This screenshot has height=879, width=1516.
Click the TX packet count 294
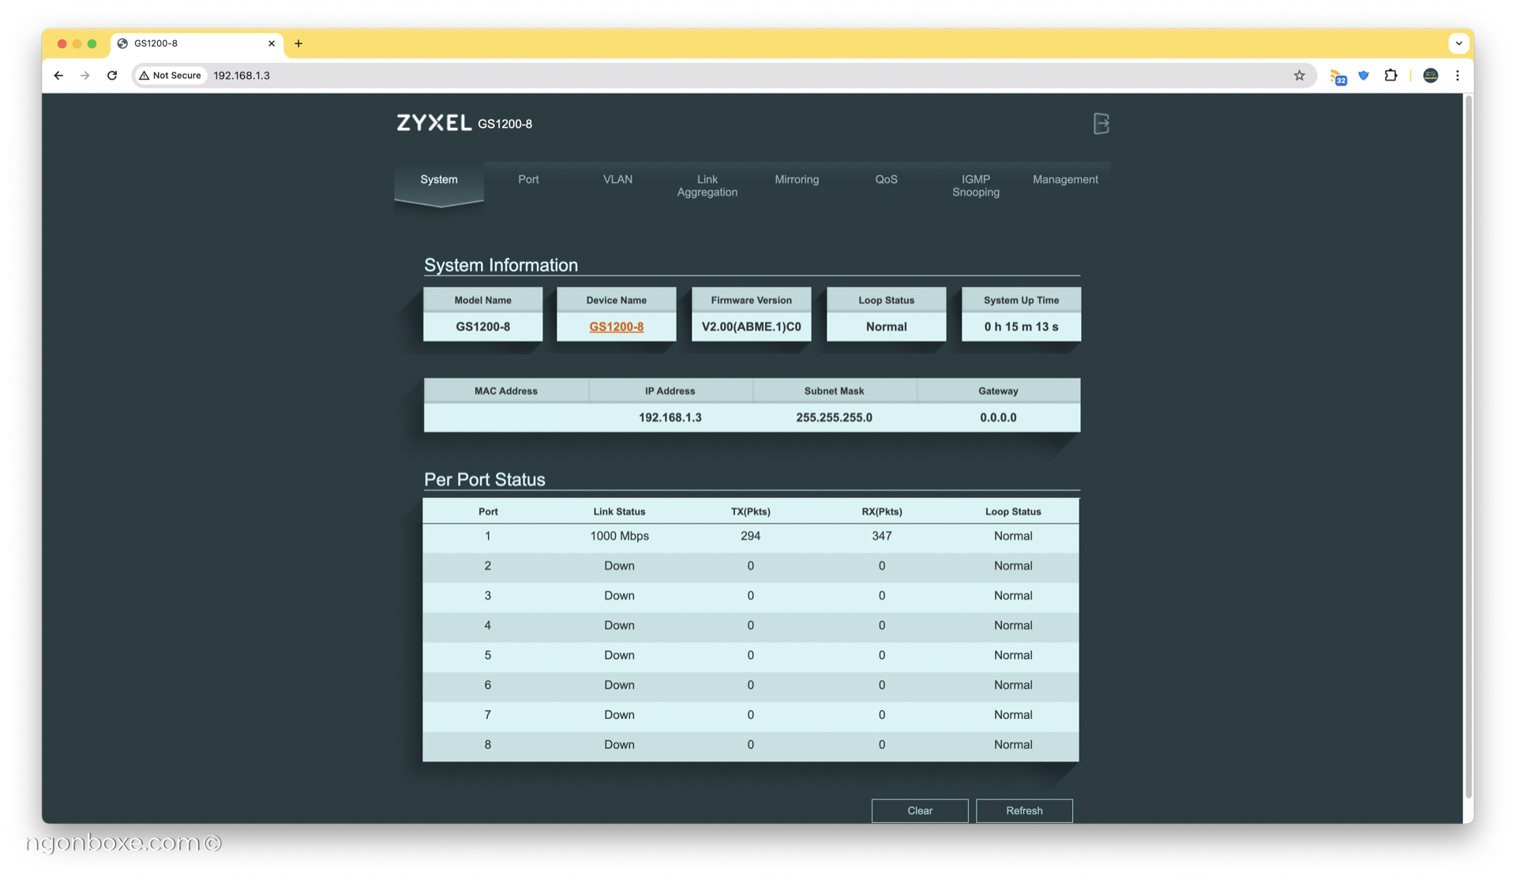click(750, 536)
